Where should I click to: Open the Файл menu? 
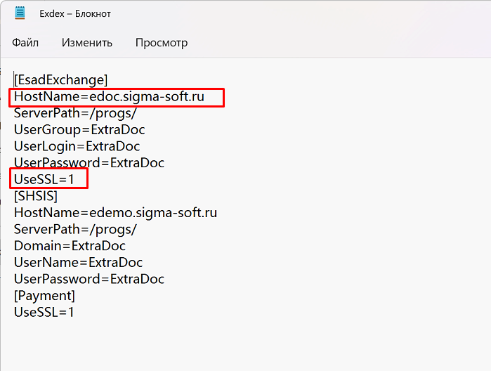point(25,42)
